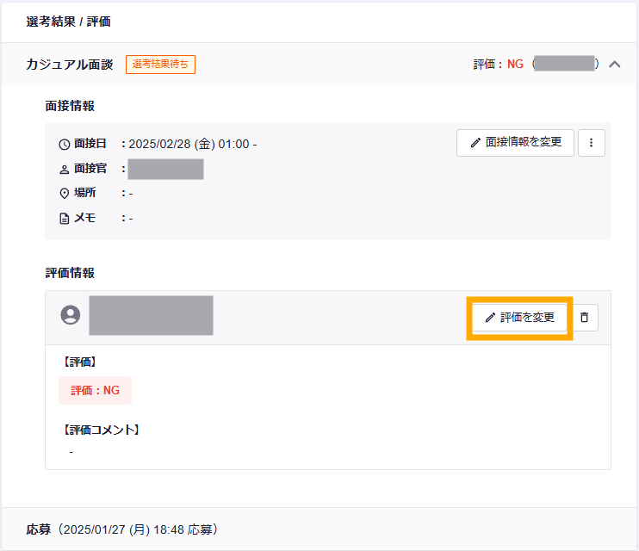The image size is (639, 551).
Task: Click the evaluator avatar icon
Action: point(71,315)
